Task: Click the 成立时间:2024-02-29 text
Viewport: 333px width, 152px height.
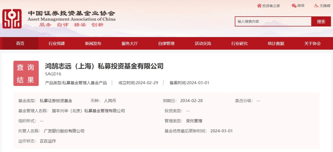Action: coord(138,83)
